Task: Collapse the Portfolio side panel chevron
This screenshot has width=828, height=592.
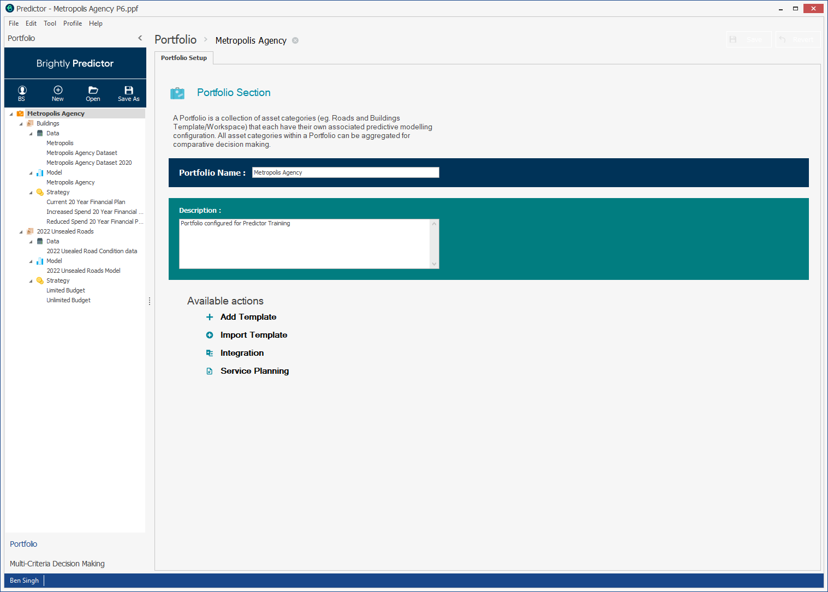Action: 140,38
